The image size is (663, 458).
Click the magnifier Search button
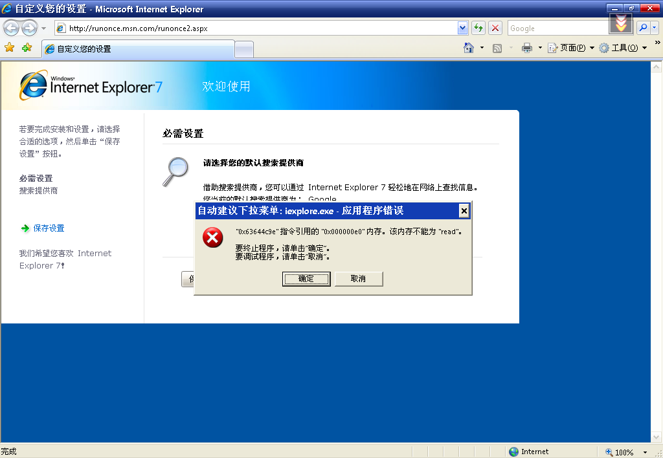(643, 28)
